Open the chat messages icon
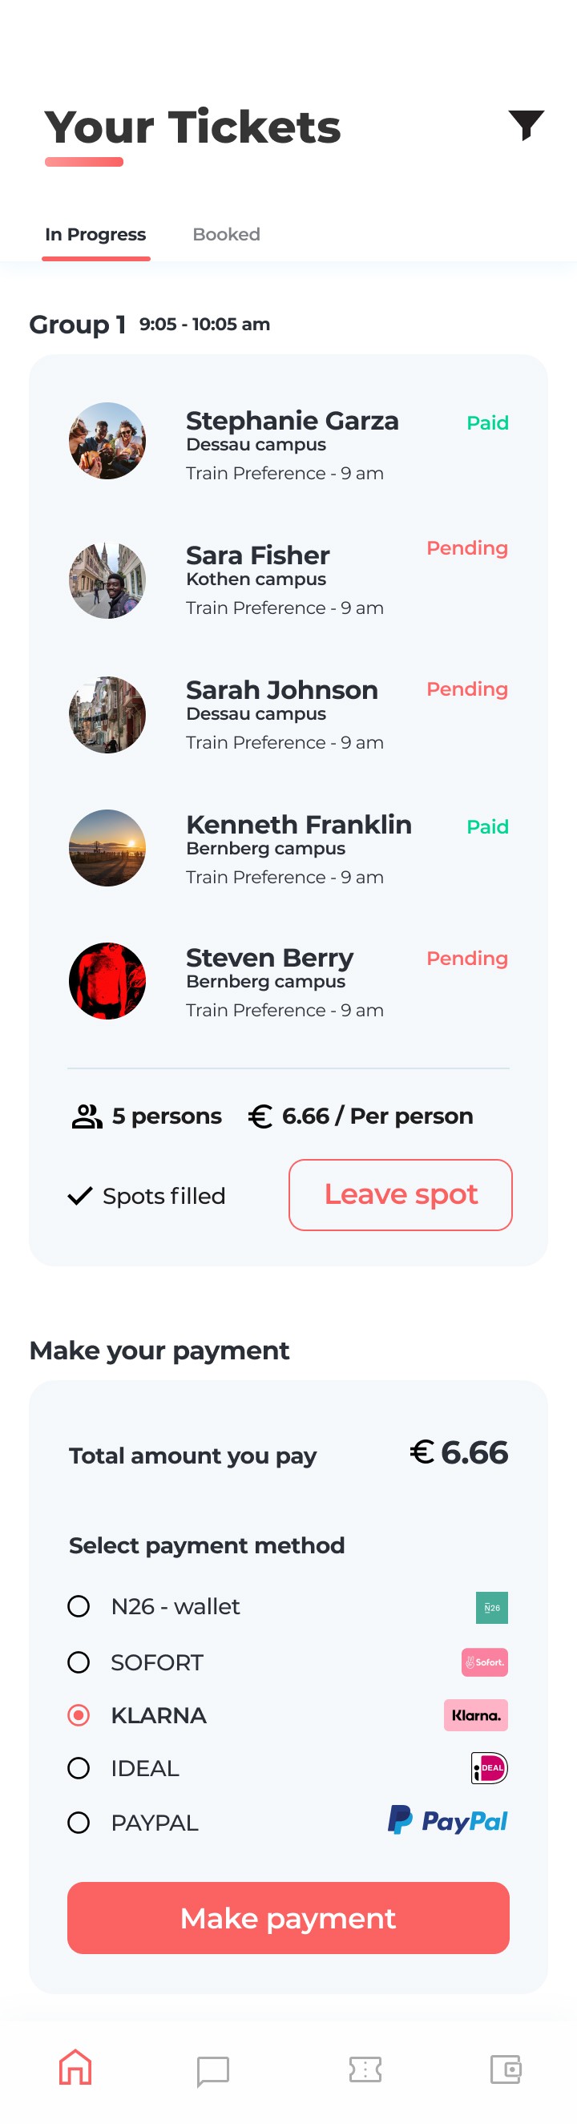 pyautogui.click(x=212, y=2071)
